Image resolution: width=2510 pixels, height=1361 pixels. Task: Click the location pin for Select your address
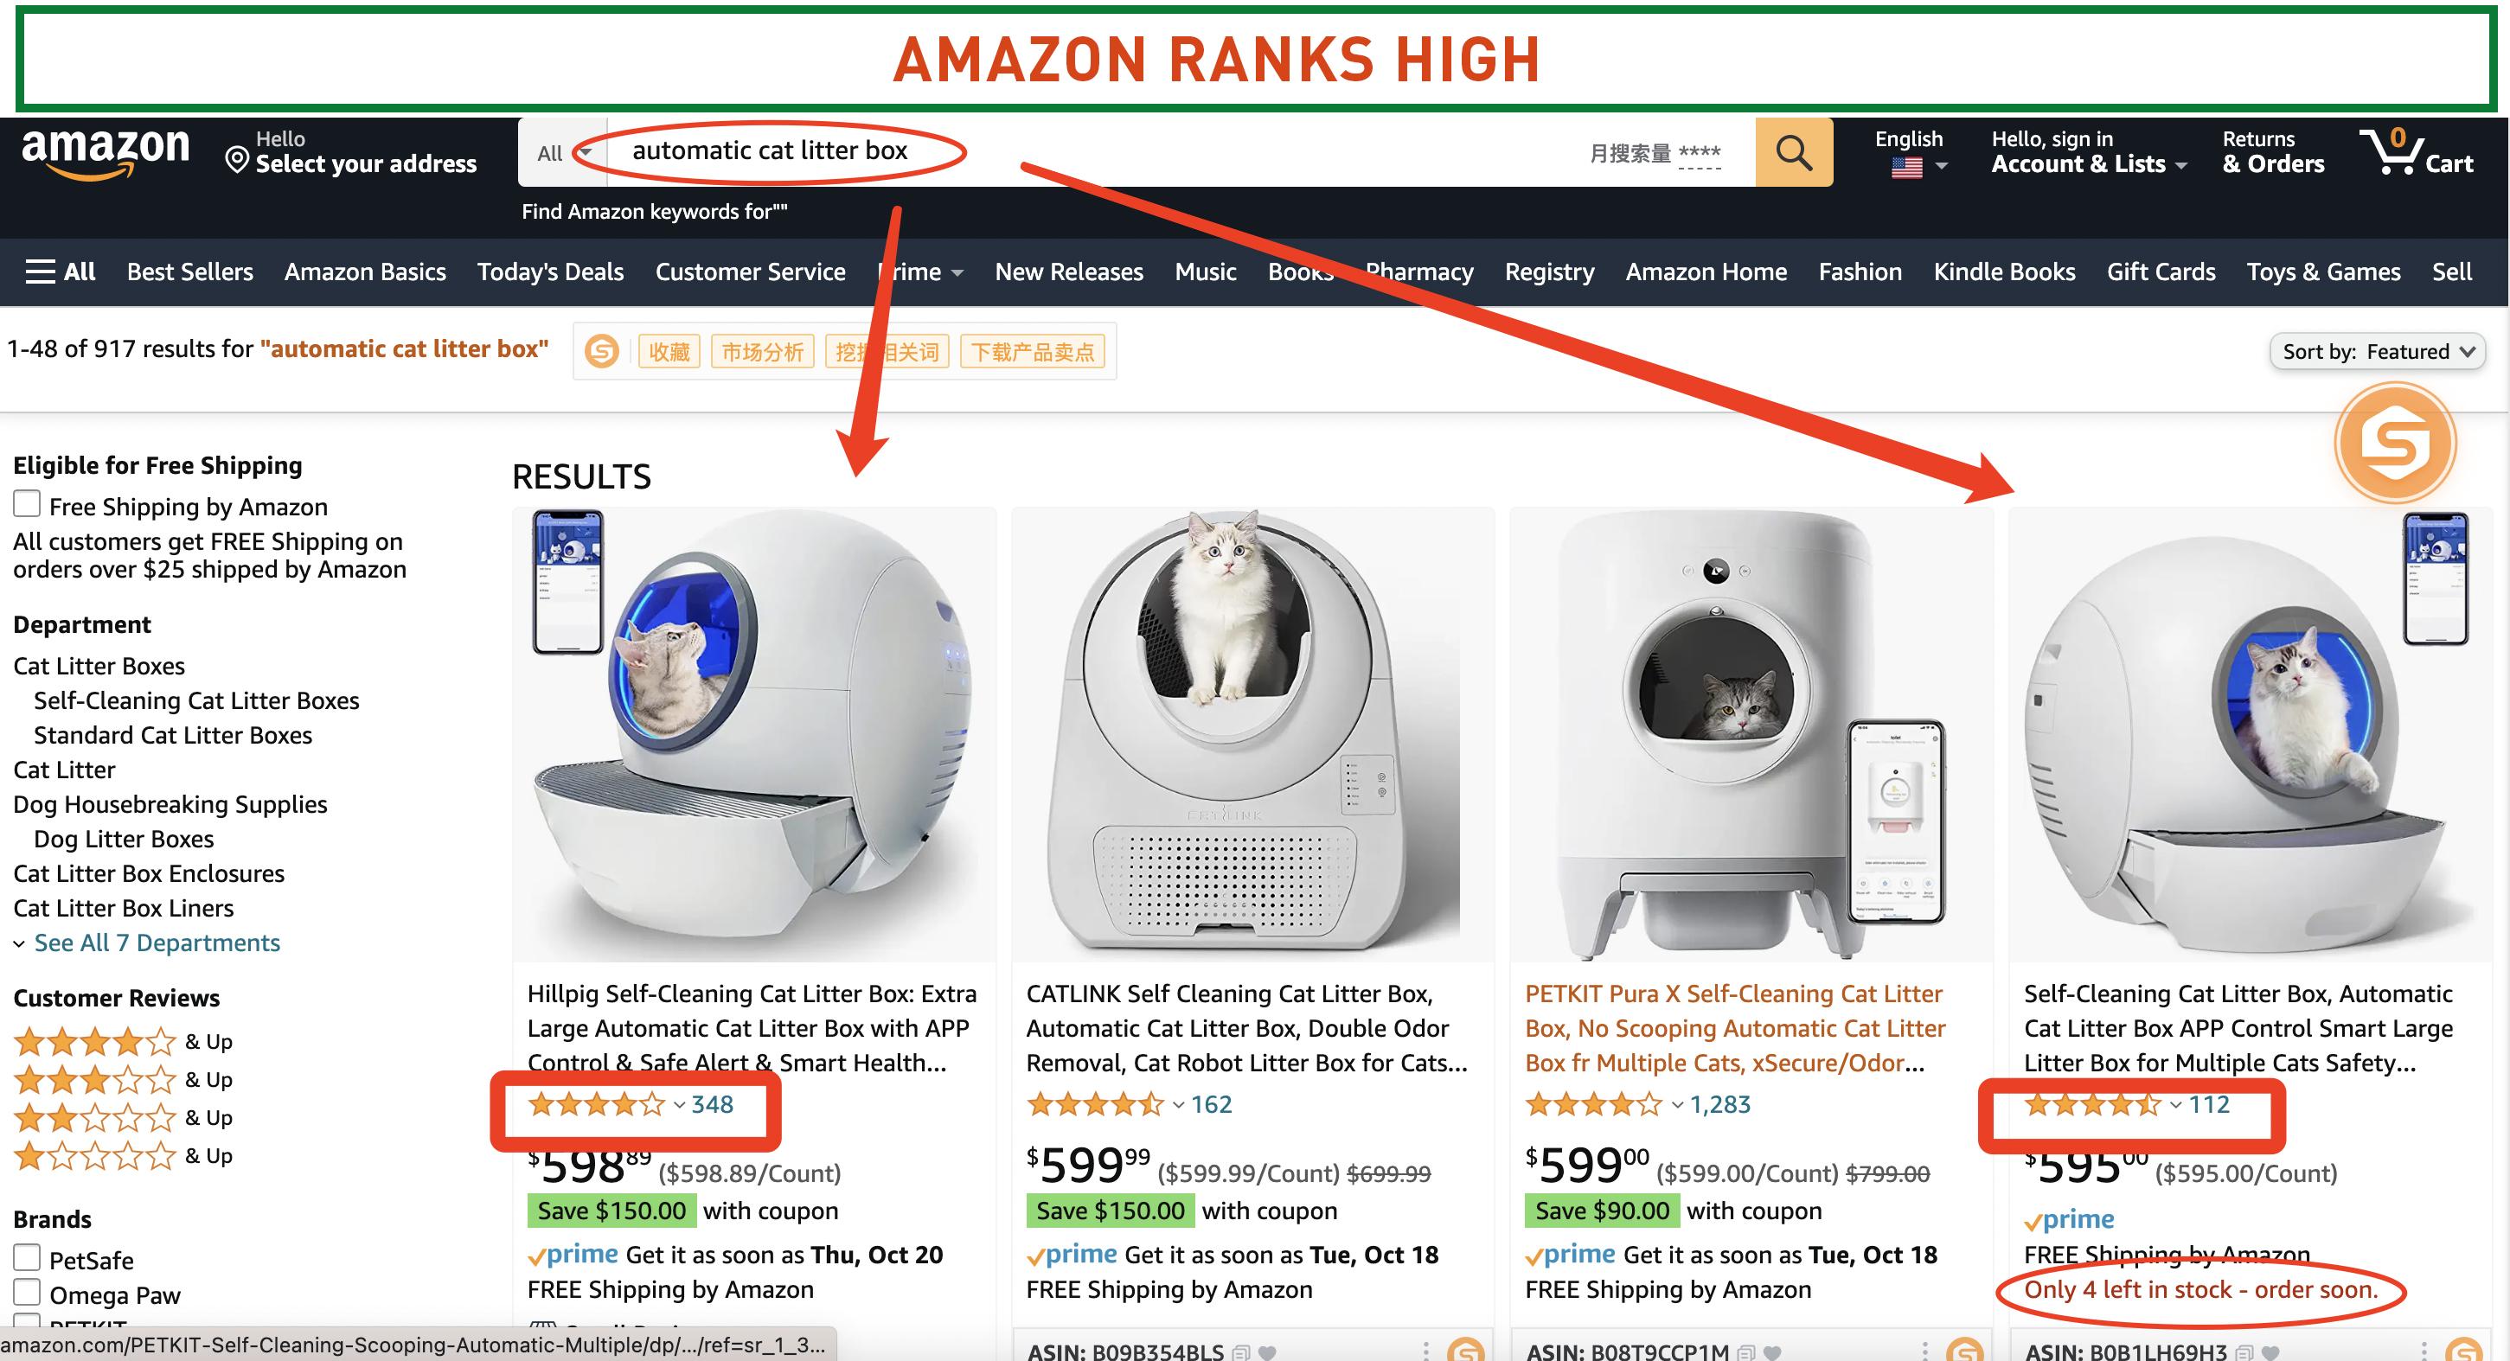click(x=237, y=160)
